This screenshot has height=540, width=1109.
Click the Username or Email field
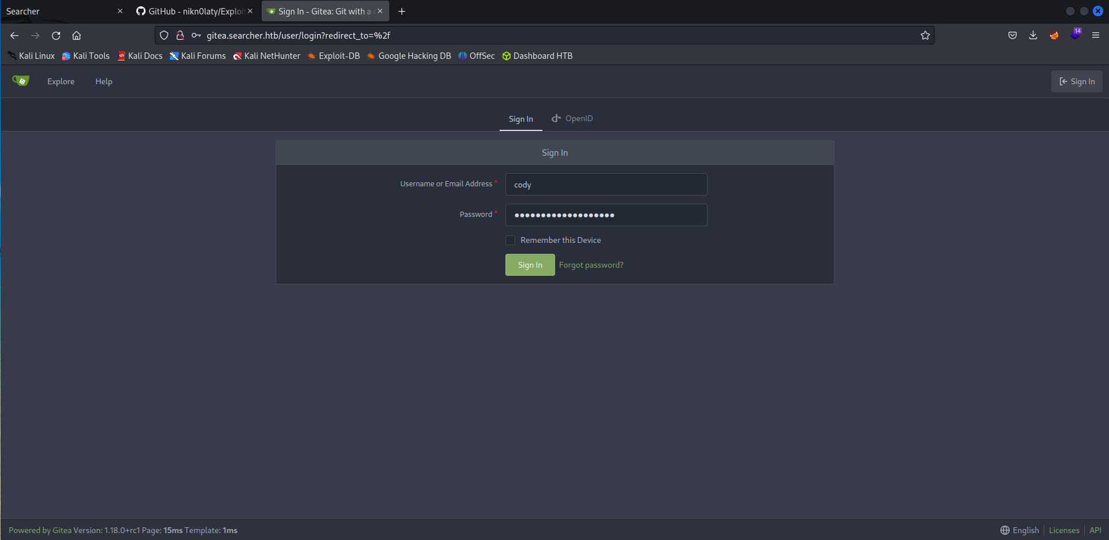point(606,185)
